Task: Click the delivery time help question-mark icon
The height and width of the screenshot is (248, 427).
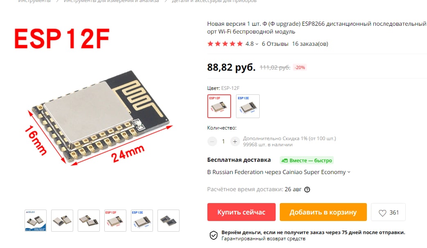Action: point(307,190)
